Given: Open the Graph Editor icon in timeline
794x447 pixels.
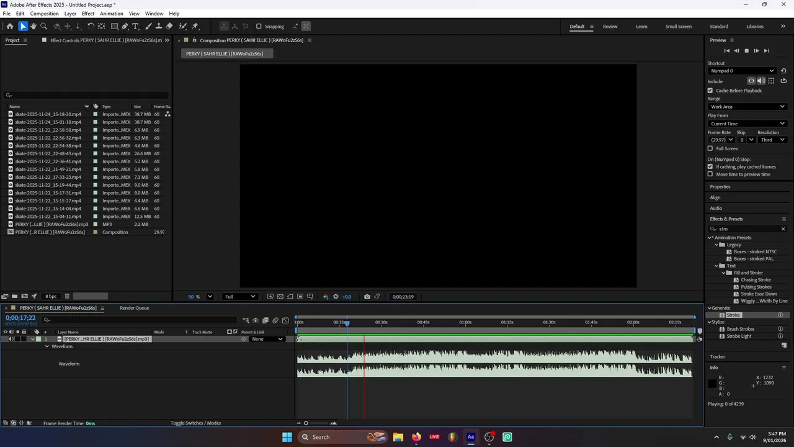Looking at the screenshot, I should (285, 320).
